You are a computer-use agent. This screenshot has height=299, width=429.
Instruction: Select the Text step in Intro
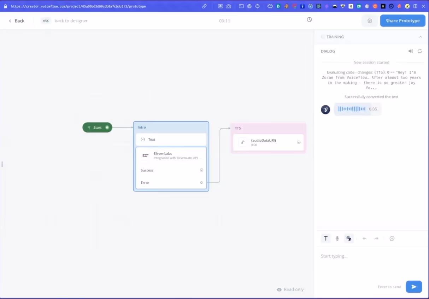(171, 140)
